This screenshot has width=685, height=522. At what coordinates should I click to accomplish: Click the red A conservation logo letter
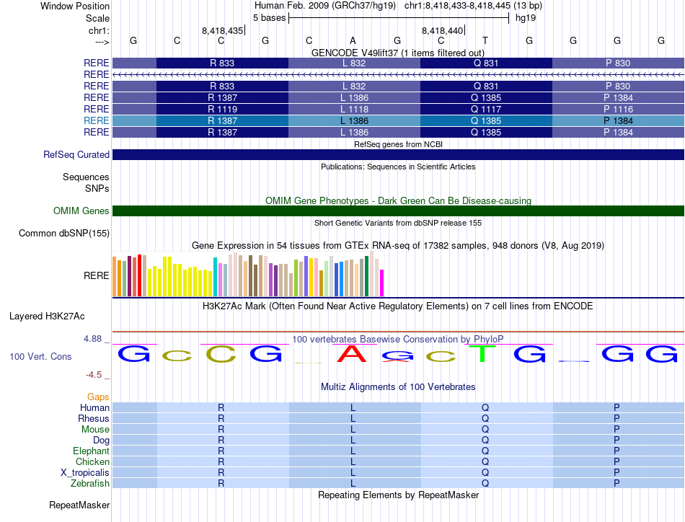pyautogui.click(x=352, y=354)
